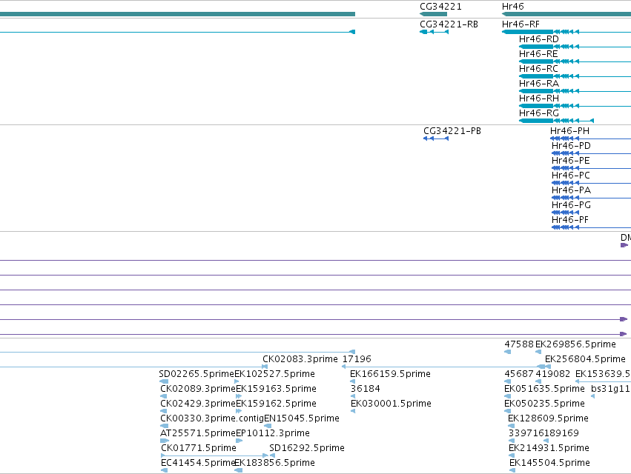
Task: Click the EC41454.5prime EST label
Action: tap(197, 463)
